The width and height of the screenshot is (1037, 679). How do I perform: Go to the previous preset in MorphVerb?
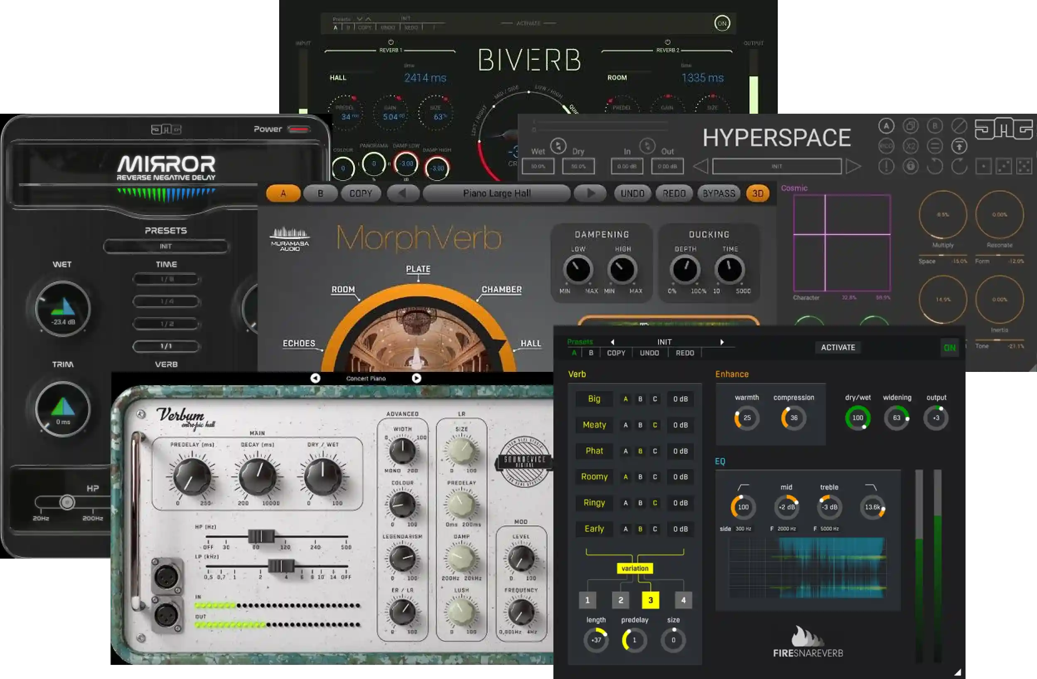click(403, 194)
